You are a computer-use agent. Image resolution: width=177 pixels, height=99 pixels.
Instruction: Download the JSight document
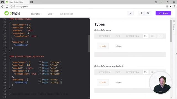141,13
